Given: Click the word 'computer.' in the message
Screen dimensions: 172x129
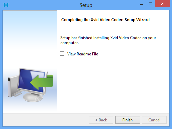Looking at the screenshot, I should pos(70,43).
